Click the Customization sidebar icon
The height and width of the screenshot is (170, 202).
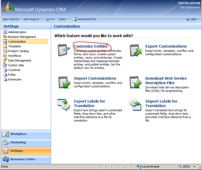click(5, 41)
